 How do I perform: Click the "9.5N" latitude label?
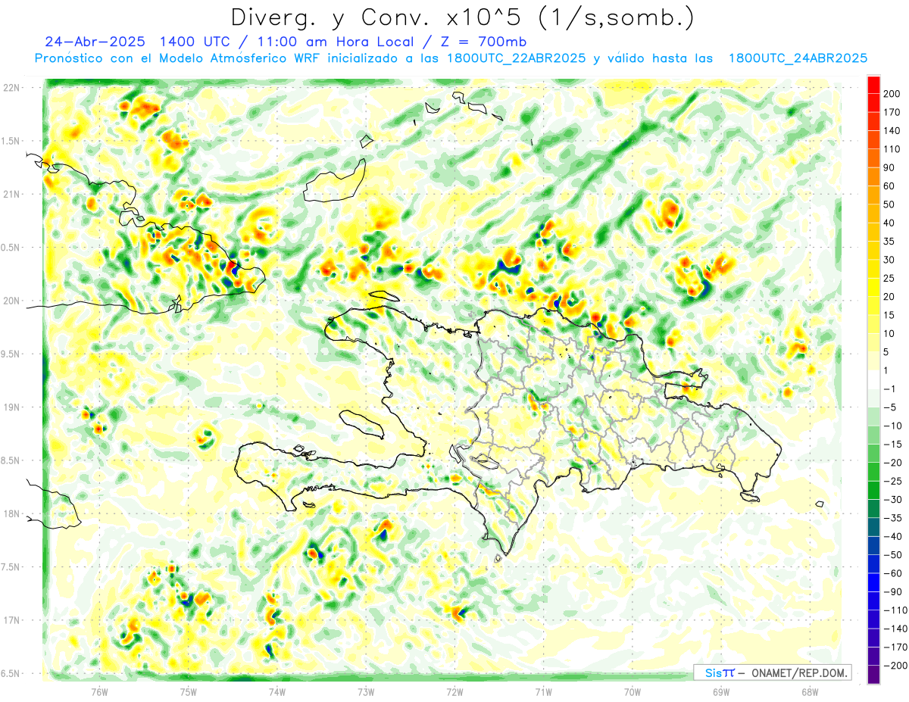tap(11, 354)
